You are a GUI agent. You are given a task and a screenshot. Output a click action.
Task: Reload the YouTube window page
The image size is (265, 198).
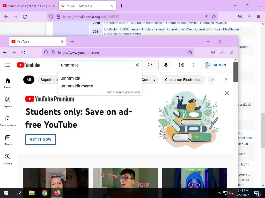(x=23, y=53)
